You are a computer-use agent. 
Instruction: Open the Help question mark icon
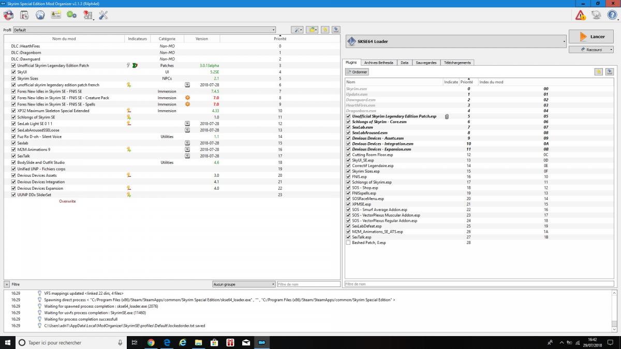click(x=612, y=16)
